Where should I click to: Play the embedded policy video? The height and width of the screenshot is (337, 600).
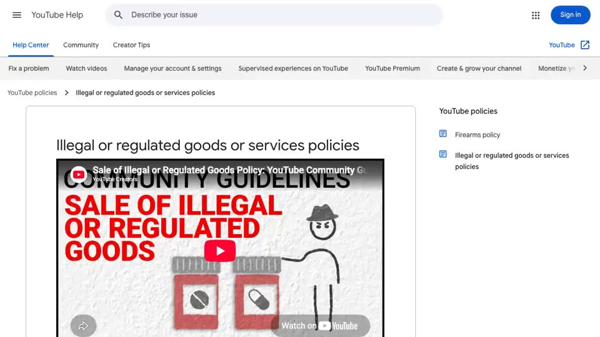click(x=219, y=251)
